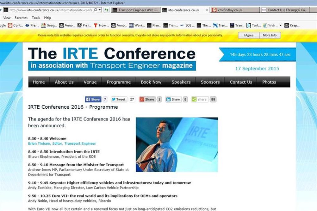Open the 'Keep...' bookmark
Image resolution: width=317 pixels, height=211 pixels.
pyautogui.click(x=292, y=26)
